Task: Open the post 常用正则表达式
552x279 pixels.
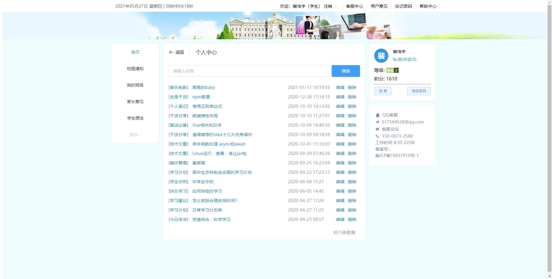Action: pyautogui.click(x=207, y=106)
